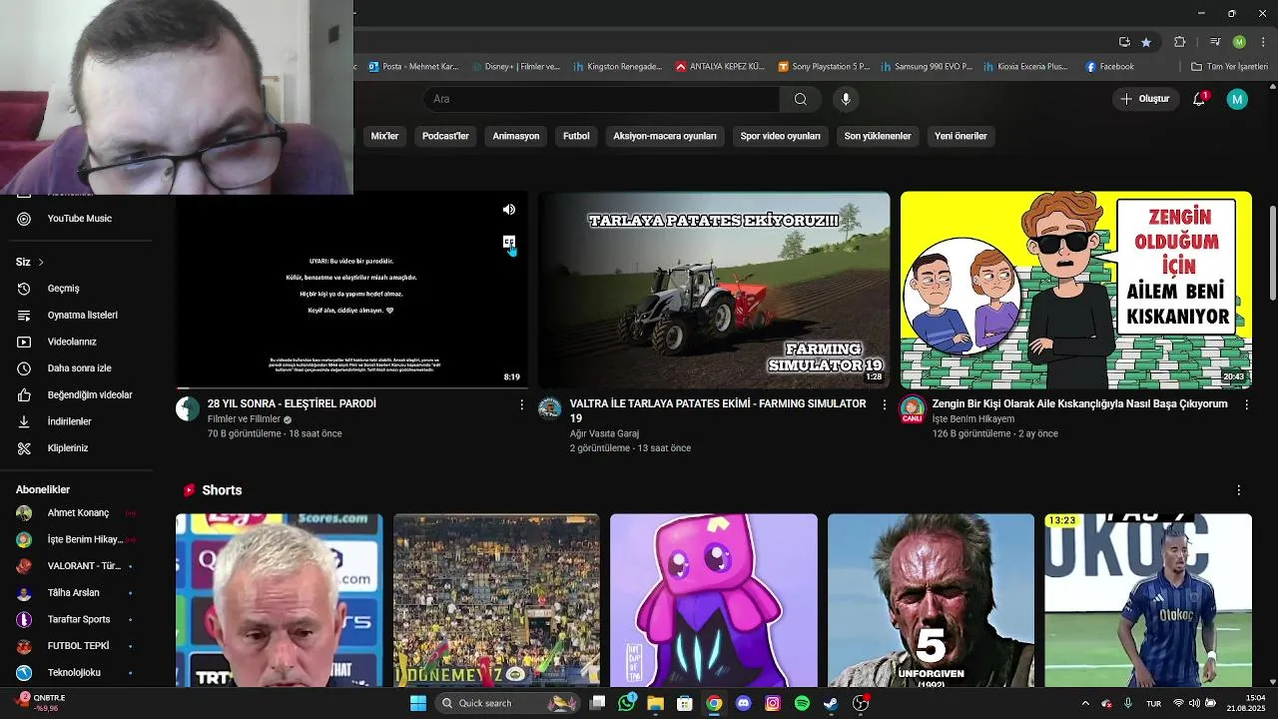Open Chrome media control icon

click(1215, 42)
